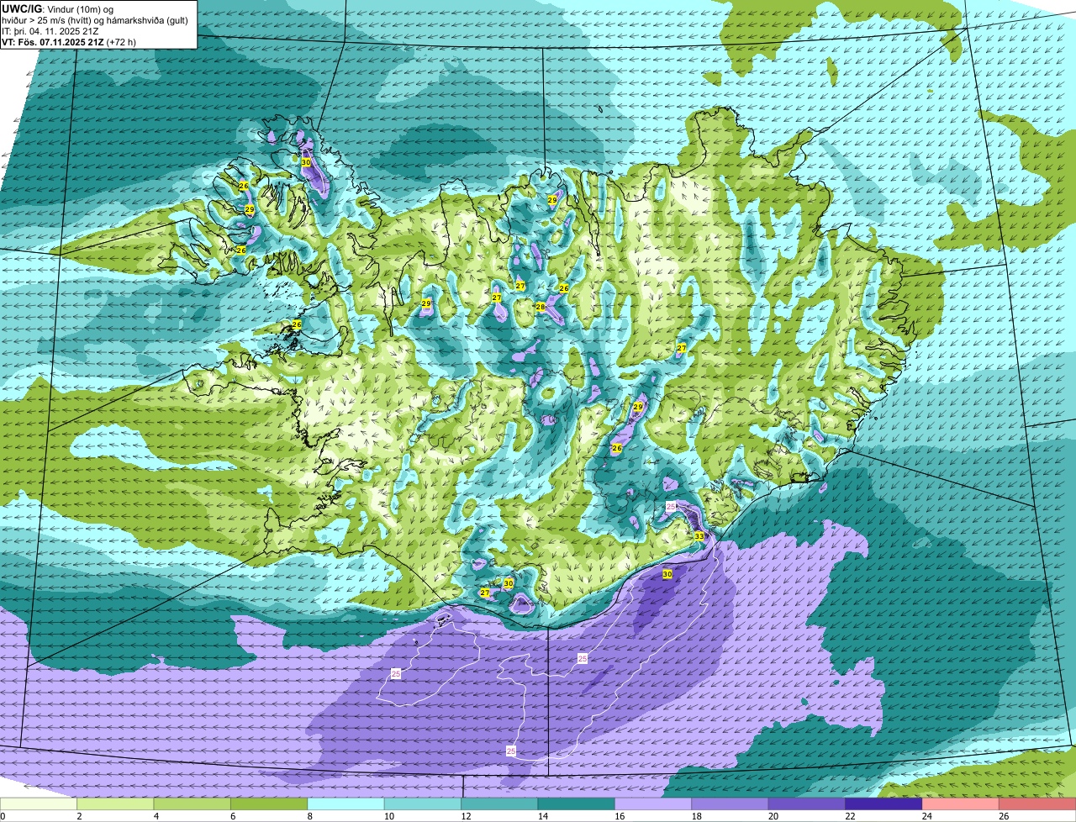
Task: Click the legend scale value 2
Action: click(79, 816)
